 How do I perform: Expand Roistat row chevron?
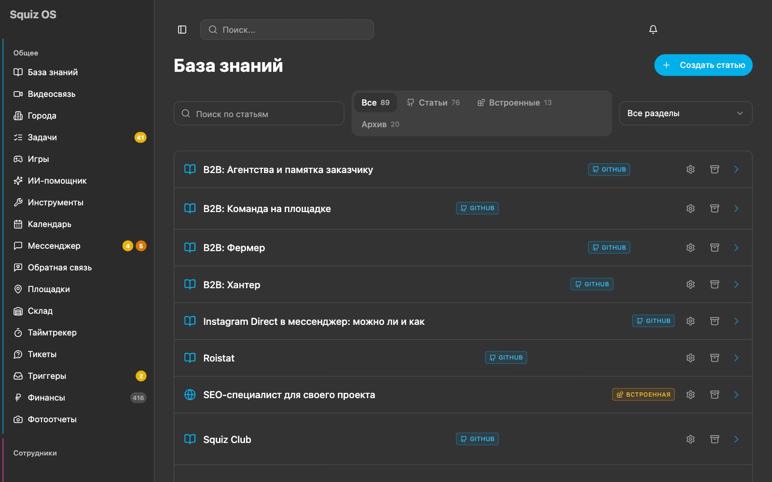(736, 358)
